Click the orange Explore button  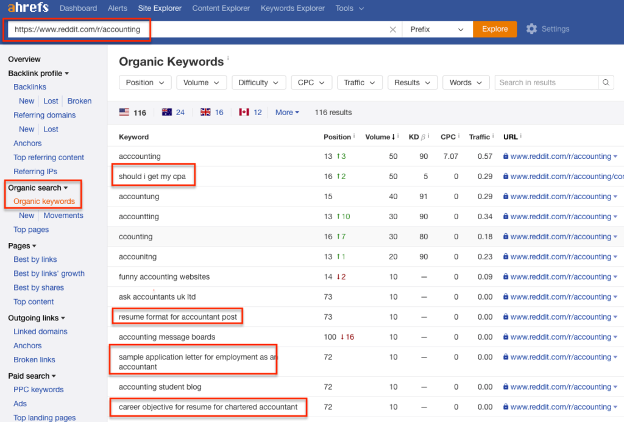pyautogui.click(x=495, y=29)
